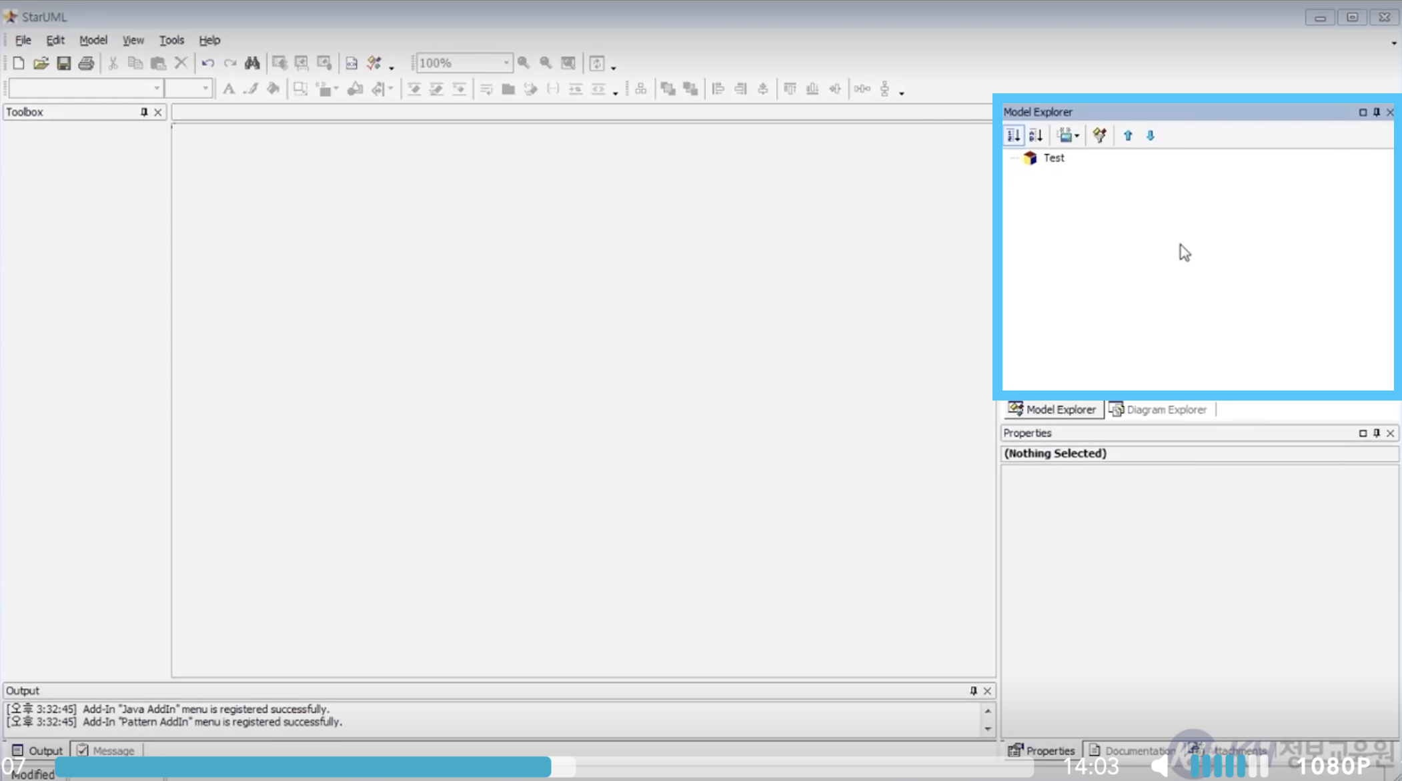
Task: Open the Documentation tab
Action: (x=1133, y=750)
